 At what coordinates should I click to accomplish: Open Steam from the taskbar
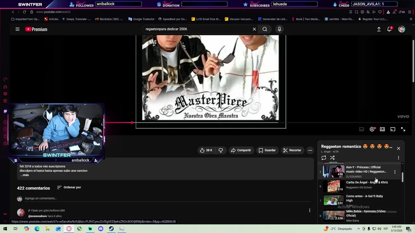click(x=111, y=229)
